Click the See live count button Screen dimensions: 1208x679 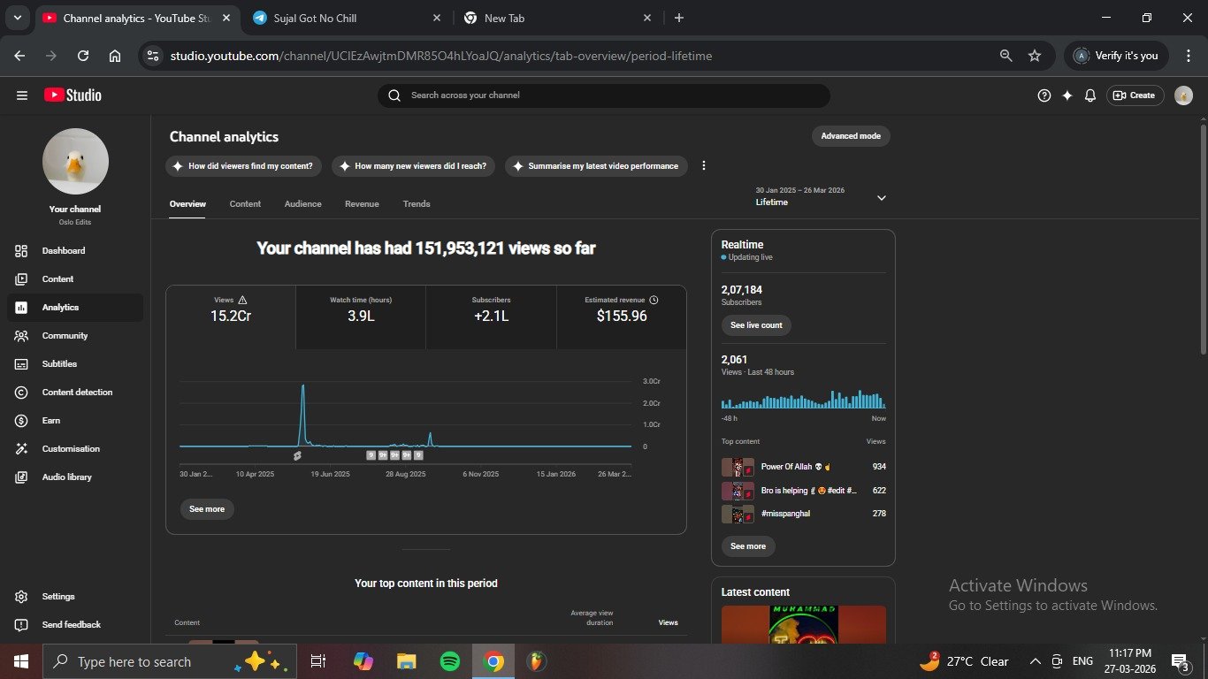pyautogui.click(x=756, y=325)
